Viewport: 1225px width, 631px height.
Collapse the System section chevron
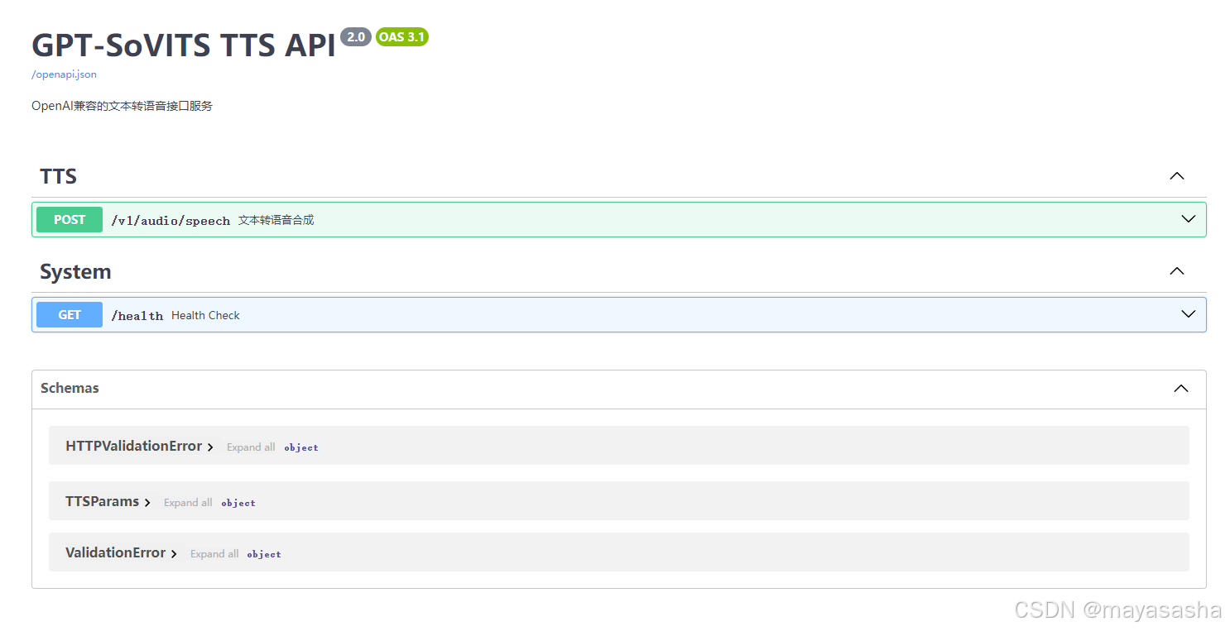coord(1177,271)
